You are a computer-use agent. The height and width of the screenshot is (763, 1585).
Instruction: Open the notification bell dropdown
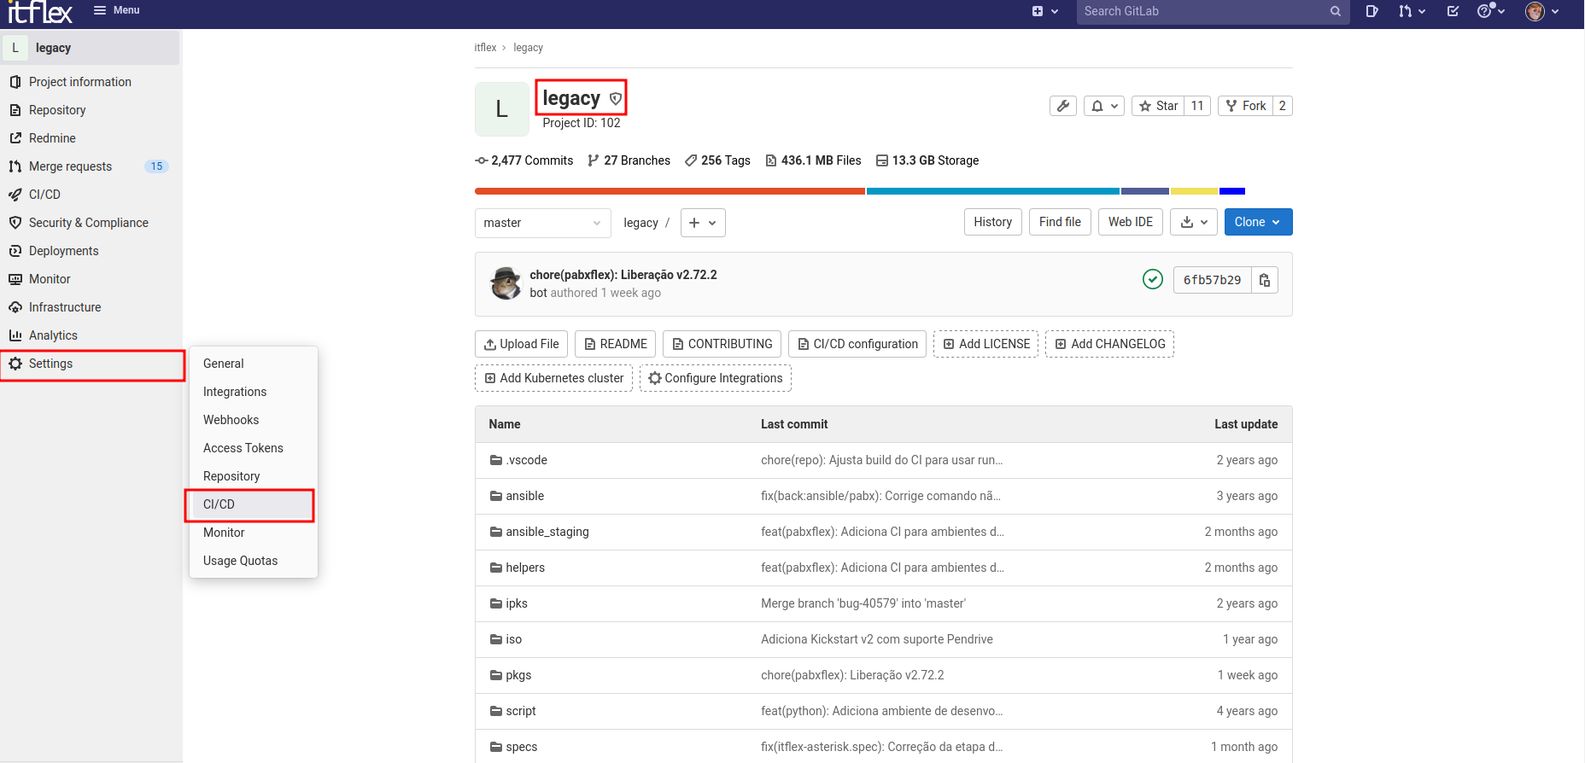coord(1104,106)
